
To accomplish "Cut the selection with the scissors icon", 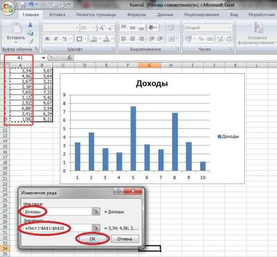I will click(x=30, y=25).
